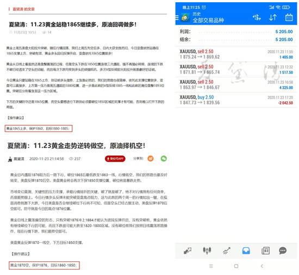Click the red download APP button
The height and width of the screenshot is (275, 299).
[x=115, y=158]
